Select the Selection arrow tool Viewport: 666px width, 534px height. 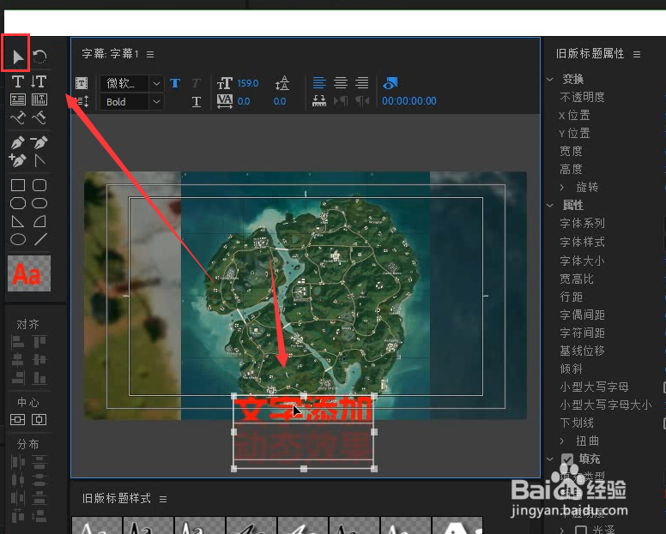[18, 57]
